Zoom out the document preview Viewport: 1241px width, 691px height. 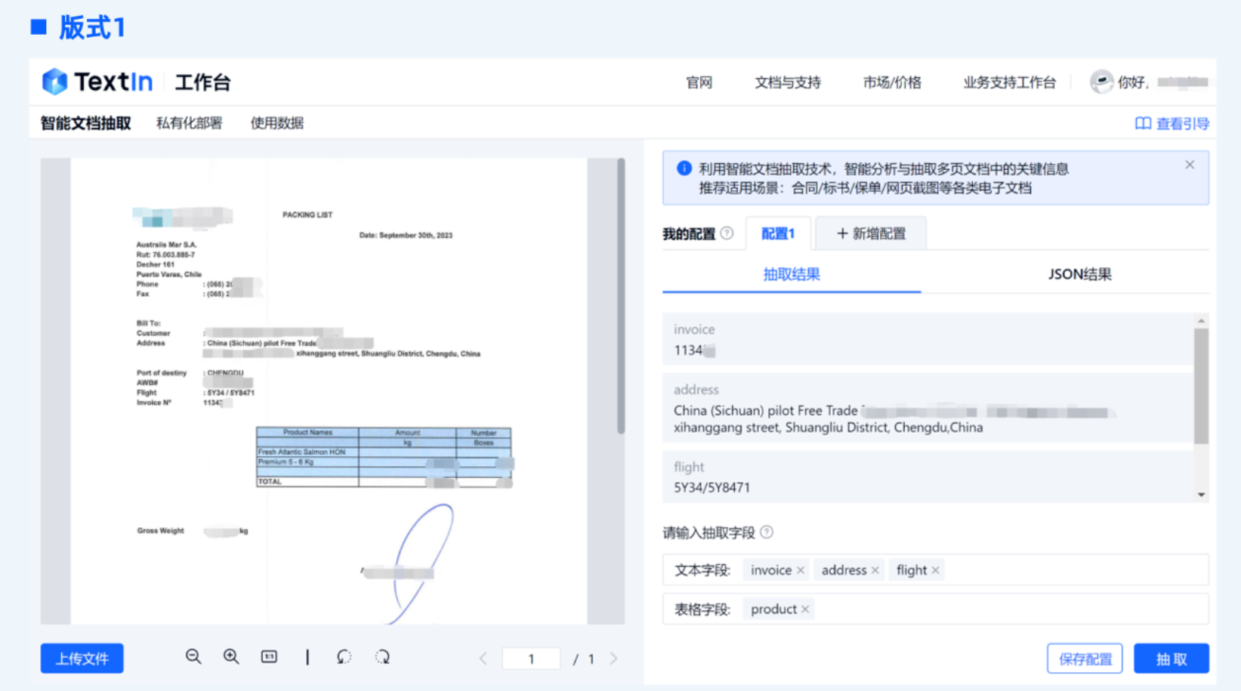point(193,657)
